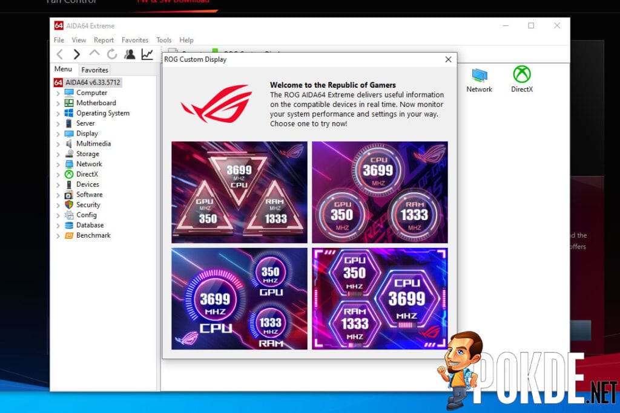This screenshot has width=620, height=413.
Task: Click the Software icon in the tree
Action: coord(69,195)
